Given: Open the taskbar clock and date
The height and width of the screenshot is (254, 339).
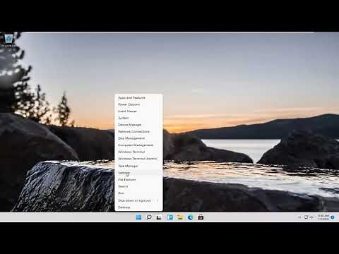Looking at the screenshot, I should click(x=323, y=217).
